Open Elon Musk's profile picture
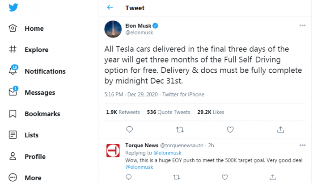 [113, 29]
